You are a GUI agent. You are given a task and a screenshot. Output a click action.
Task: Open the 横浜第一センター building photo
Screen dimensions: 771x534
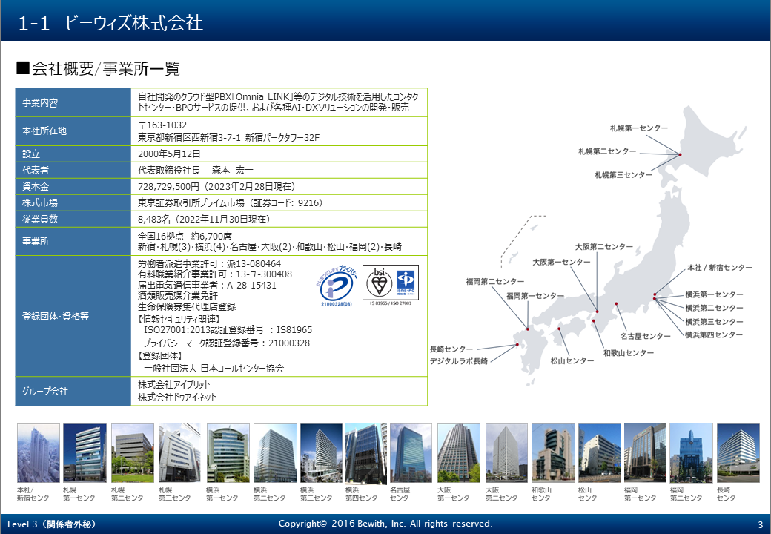click(228, 453)
